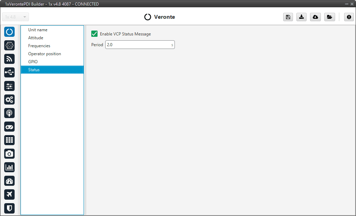The image size is (356, 216).
Task: Open the exclamation mark alert button
Action: [349, 17]
